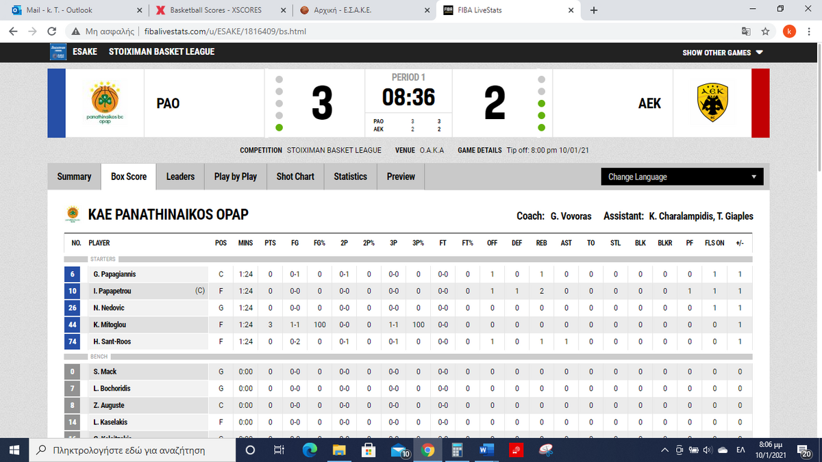
Task: Launch Microsoft Edge from the taskbar
Action: (x=310, y=450)
